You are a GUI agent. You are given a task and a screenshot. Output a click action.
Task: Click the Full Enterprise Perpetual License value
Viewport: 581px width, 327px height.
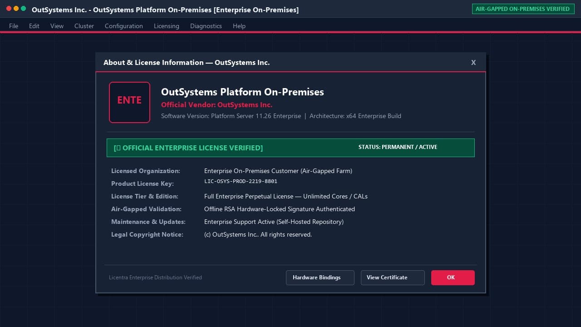point(286,196)
